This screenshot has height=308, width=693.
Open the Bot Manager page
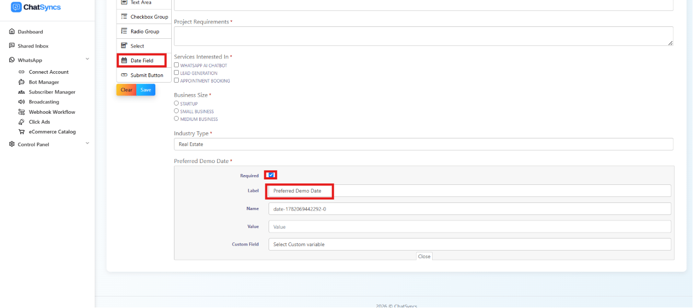point(44,82)
